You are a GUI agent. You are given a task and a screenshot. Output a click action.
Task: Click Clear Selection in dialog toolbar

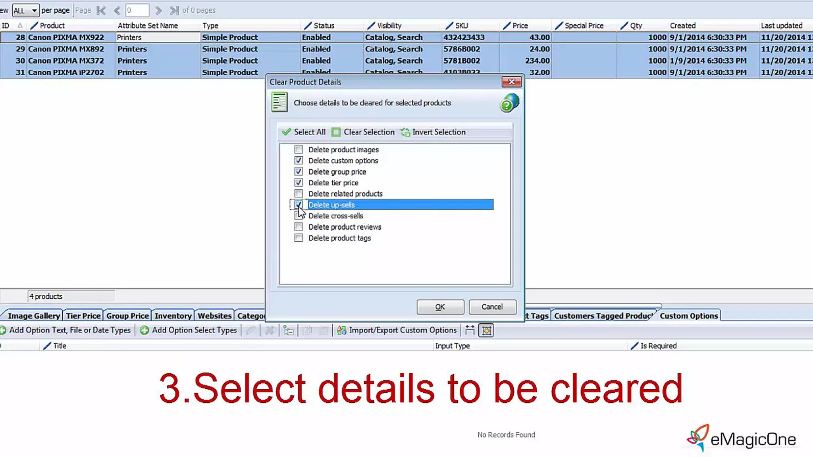(363, 132)
